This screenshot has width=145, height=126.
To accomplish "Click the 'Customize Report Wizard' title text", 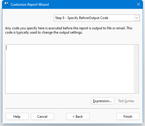I will pyautogui.click(x=30, y=5).
